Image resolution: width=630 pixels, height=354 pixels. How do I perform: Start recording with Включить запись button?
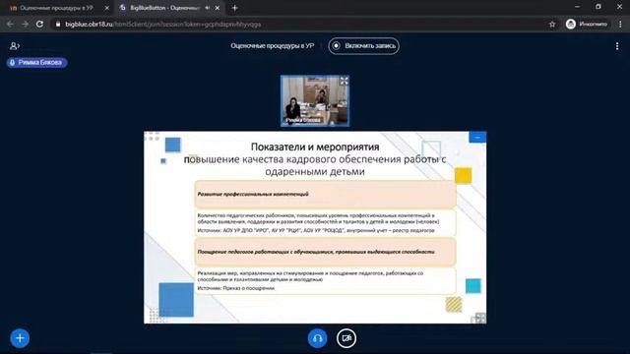[363, 46]
